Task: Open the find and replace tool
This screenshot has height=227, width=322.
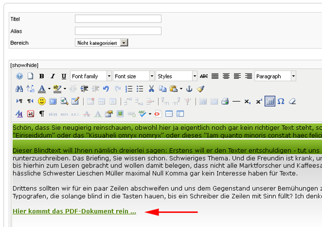Action: pyautogui.click(x=30, y=89)
